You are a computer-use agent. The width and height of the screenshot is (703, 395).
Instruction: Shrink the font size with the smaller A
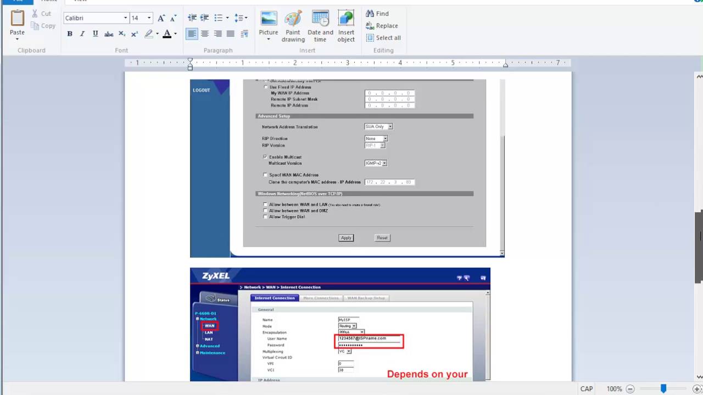[x=173, y=18]
